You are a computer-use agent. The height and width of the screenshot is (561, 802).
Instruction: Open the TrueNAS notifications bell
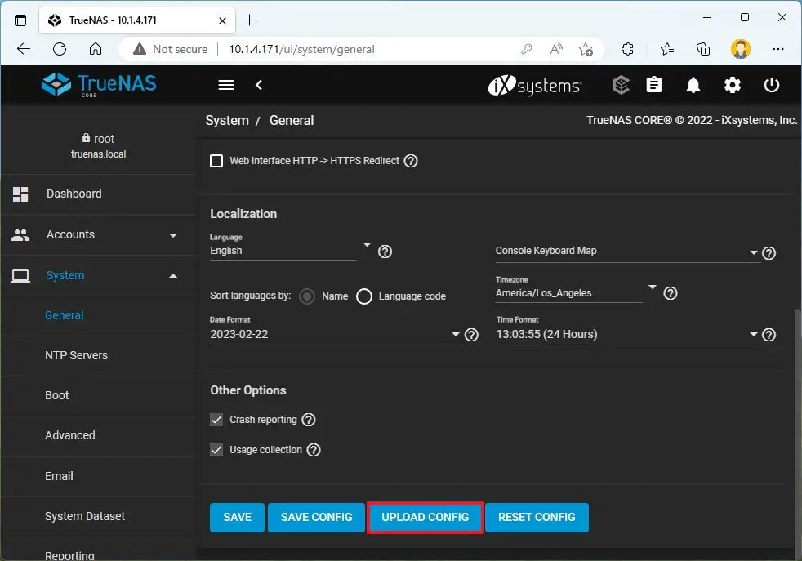coord(693,85)
